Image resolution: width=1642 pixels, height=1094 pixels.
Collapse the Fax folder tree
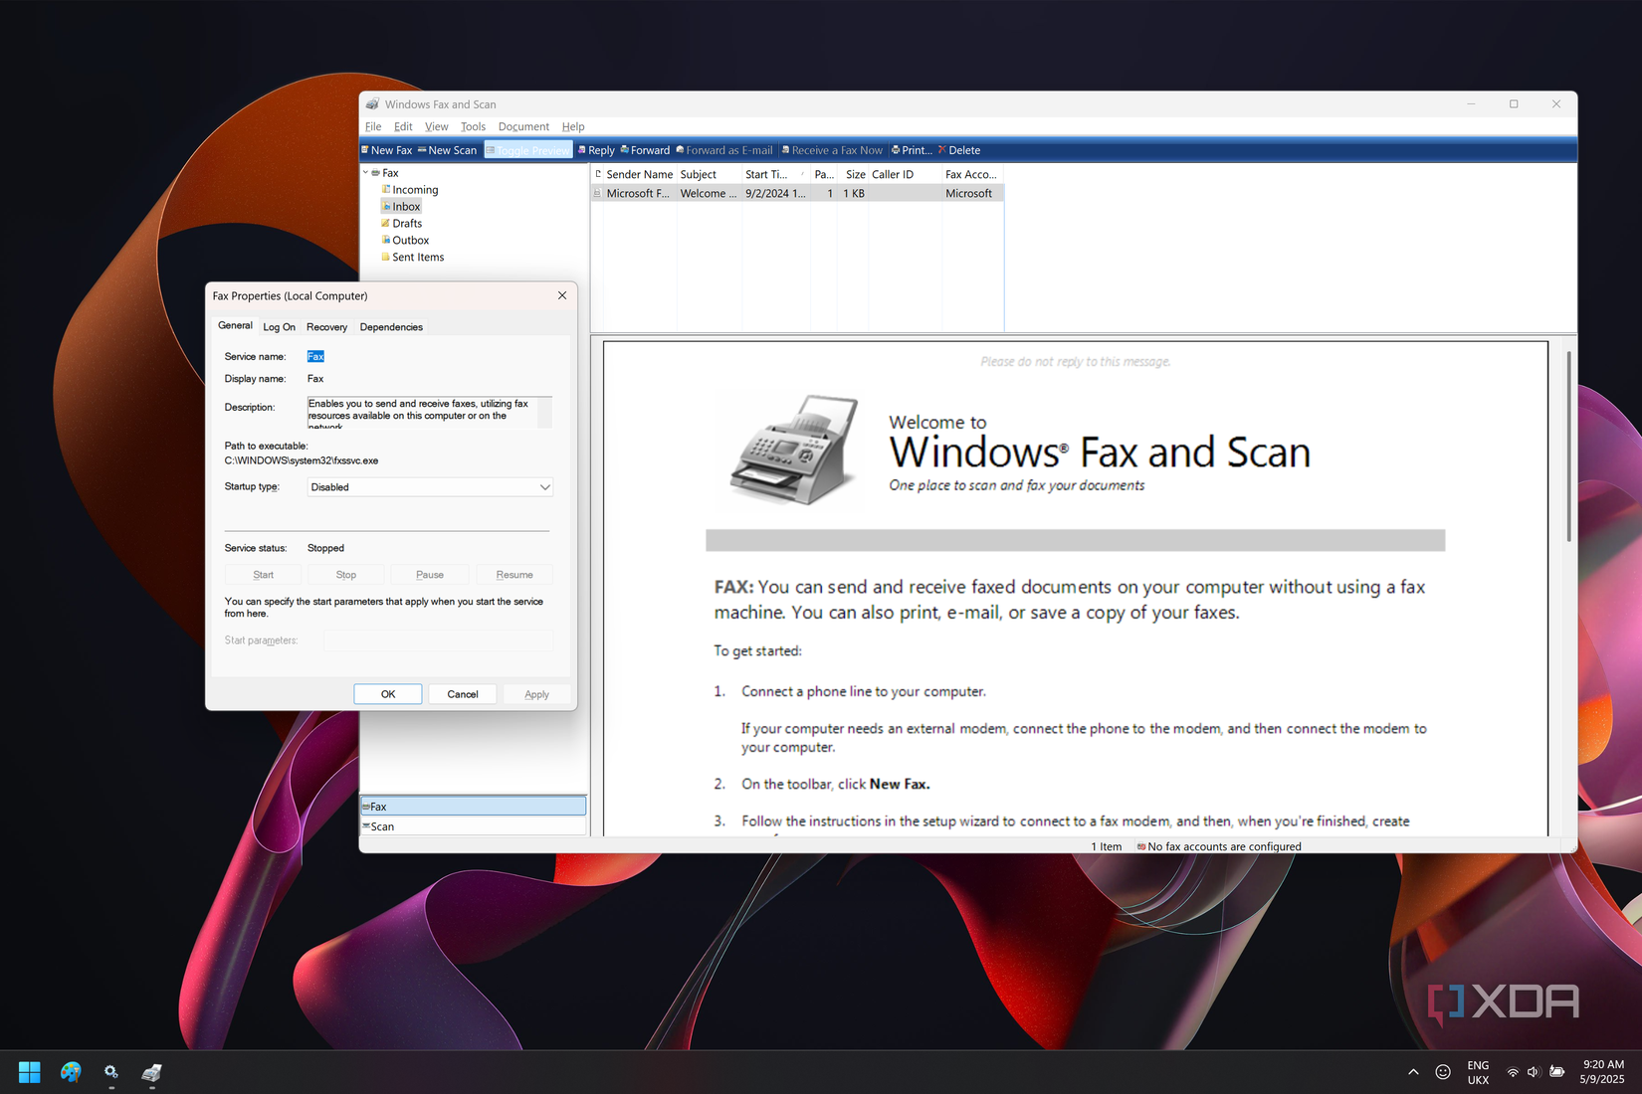(366, 171)
